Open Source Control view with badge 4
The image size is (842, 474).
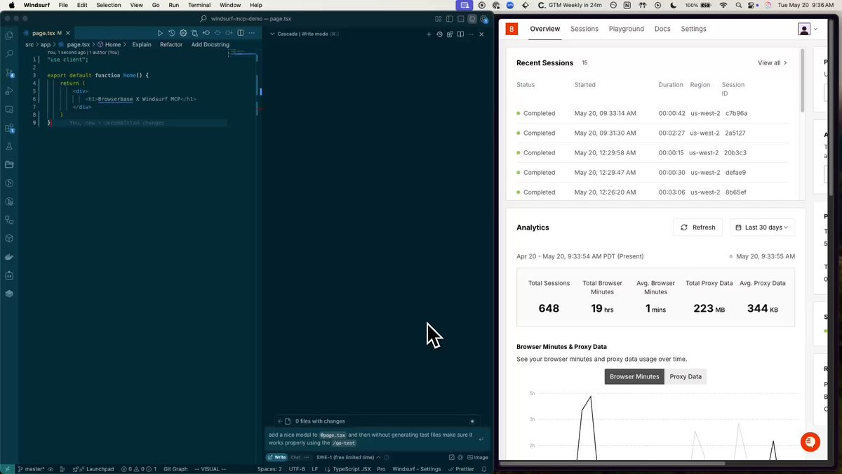tap(9, 72)
